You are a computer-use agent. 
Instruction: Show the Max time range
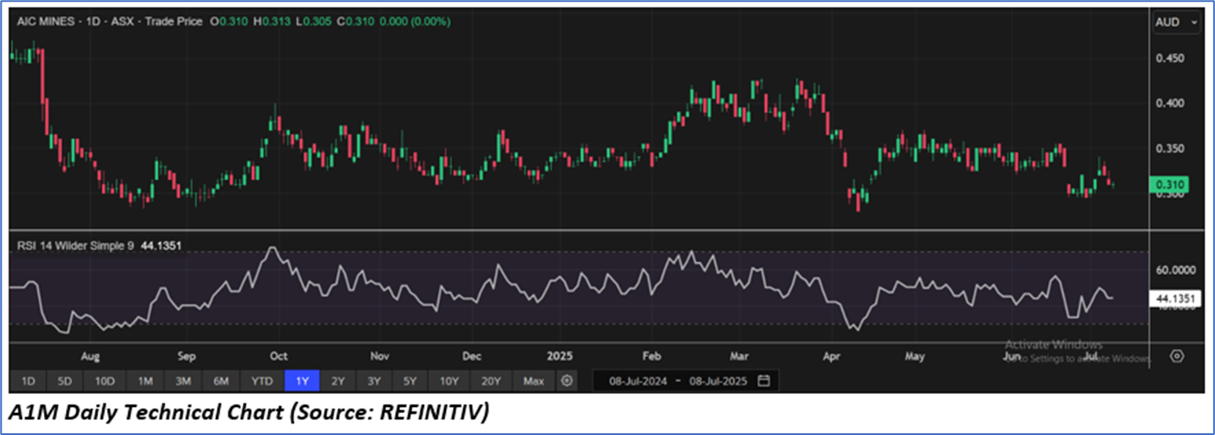click(x=533, y=381)
